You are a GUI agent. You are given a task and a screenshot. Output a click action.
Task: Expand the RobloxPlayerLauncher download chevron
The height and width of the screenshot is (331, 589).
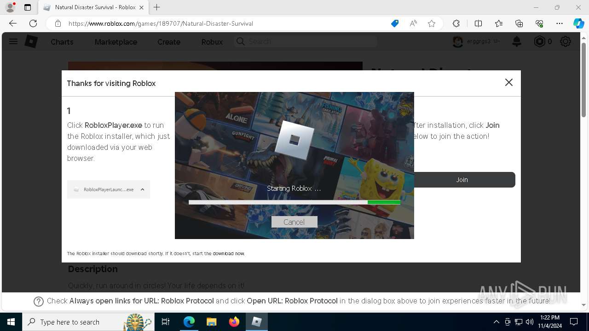(142, 189)
